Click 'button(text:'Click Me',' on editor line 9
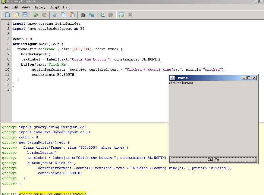This screenshot has height=195, width=264. pyautogui.click(x=45, y=65)
